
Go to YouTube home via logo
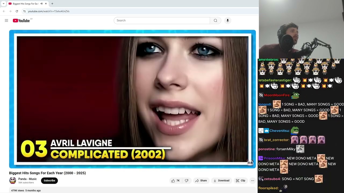coord(21,21)
